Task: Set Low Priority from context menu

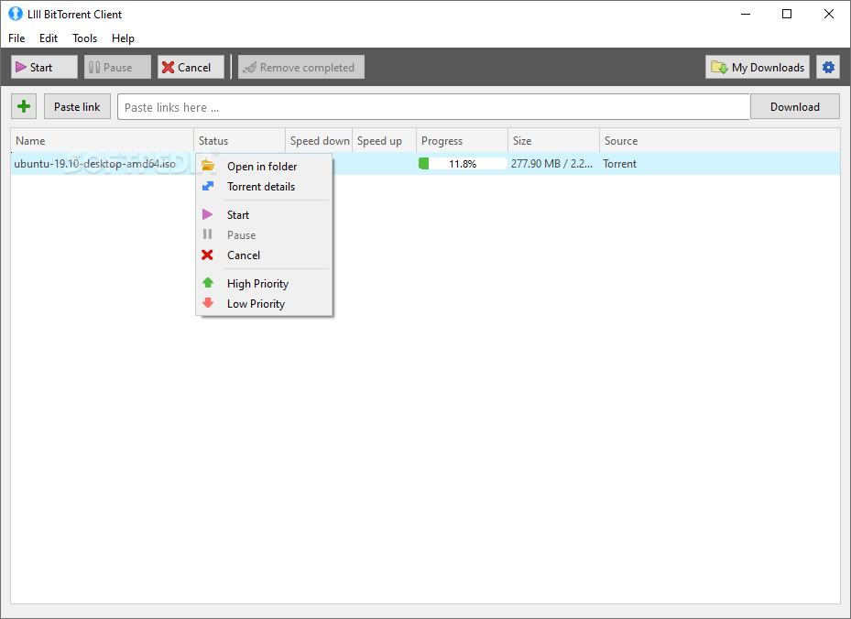Action: click(264, 304)
